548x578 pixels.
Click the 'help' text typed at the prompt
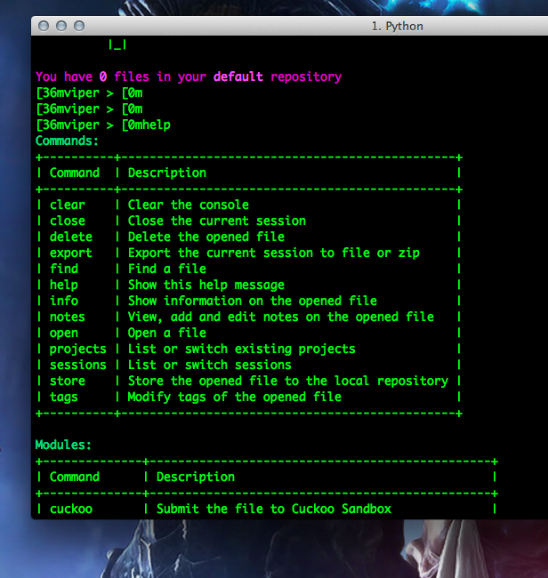pos(156,124)
